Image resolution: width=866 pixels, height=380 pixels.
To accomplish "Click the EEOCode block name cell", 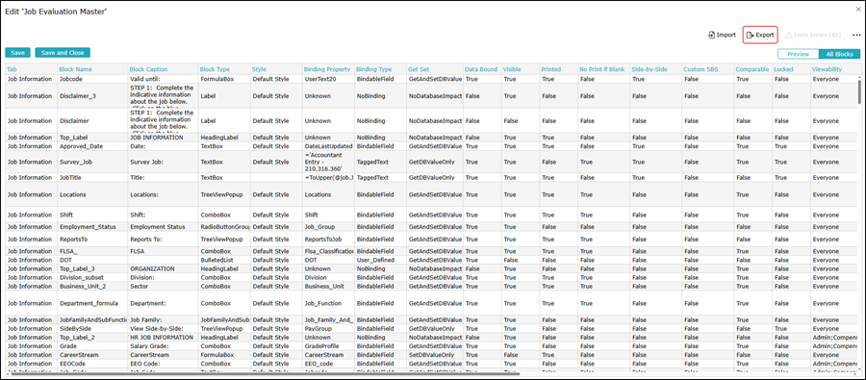I will [x=92, y=364].
